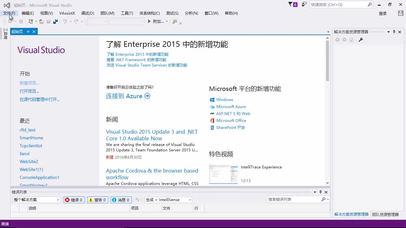Click the Open File folder toolbar icon
Viewport: 406px width, 228px height.
click(x=42, y=22)
